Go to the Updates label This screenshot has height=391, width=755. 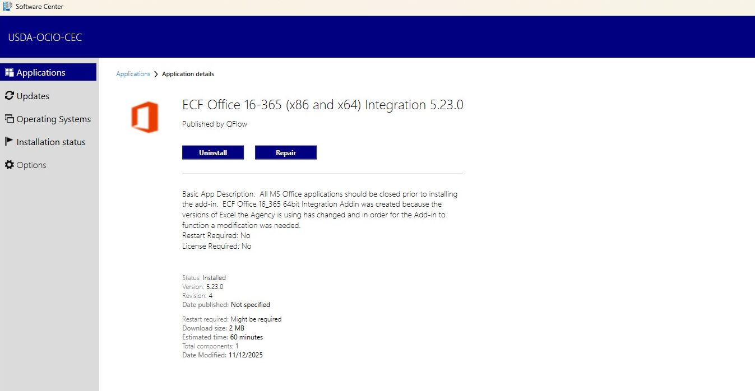(33, 96)
